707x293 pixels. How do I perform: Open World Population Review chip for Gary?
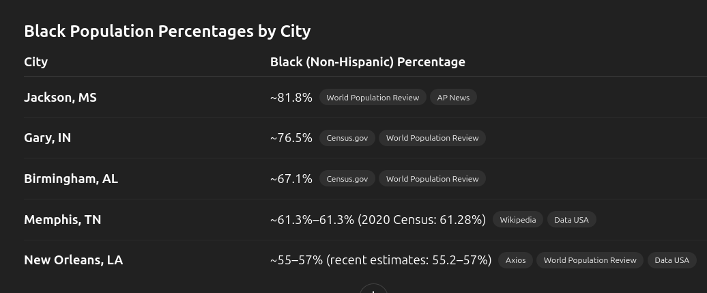pyautogui.click(x=432, y=138)
